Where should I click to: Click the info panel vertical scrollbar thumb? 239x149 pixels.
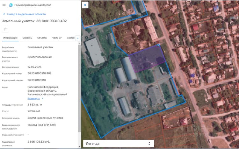[x=79, y=89]
